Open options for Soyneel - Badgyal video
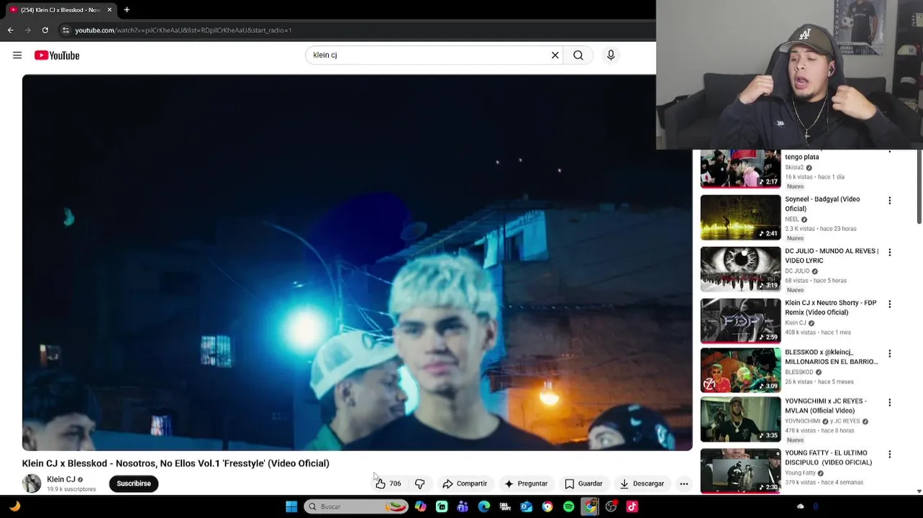Viewport: 923px width, 518px height. click(x=889, y=201)
